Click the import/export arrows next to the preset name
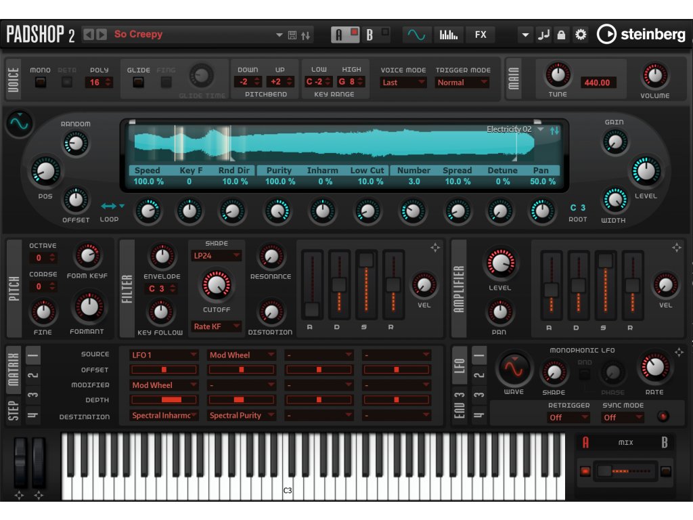 [306, 35]
